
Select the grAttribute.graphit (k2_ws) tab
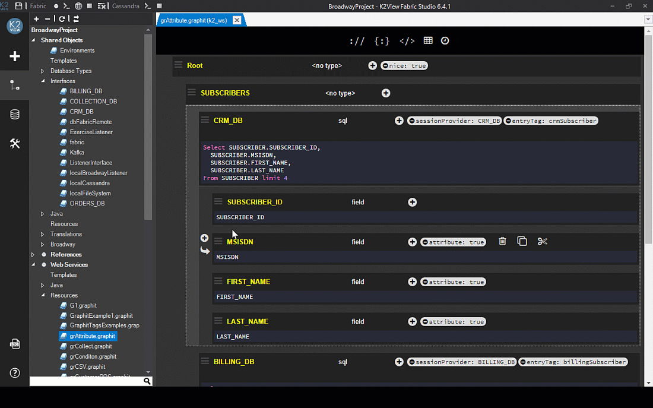pyautogui.click(x=194, y=20)
